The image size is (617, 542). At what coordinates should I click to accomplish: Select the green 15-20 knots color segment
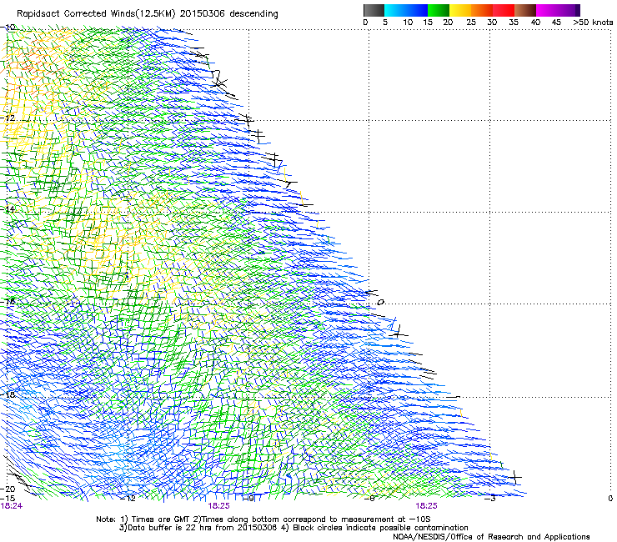pyautogui.click(x=439, y=10)
